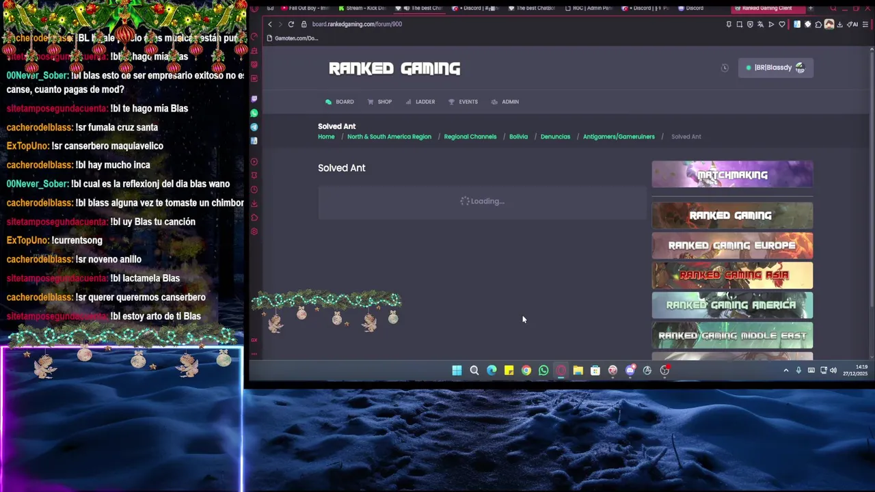Open WhatsApp in the browser sidebar
The image size is (875, 492).
[254, 113]
